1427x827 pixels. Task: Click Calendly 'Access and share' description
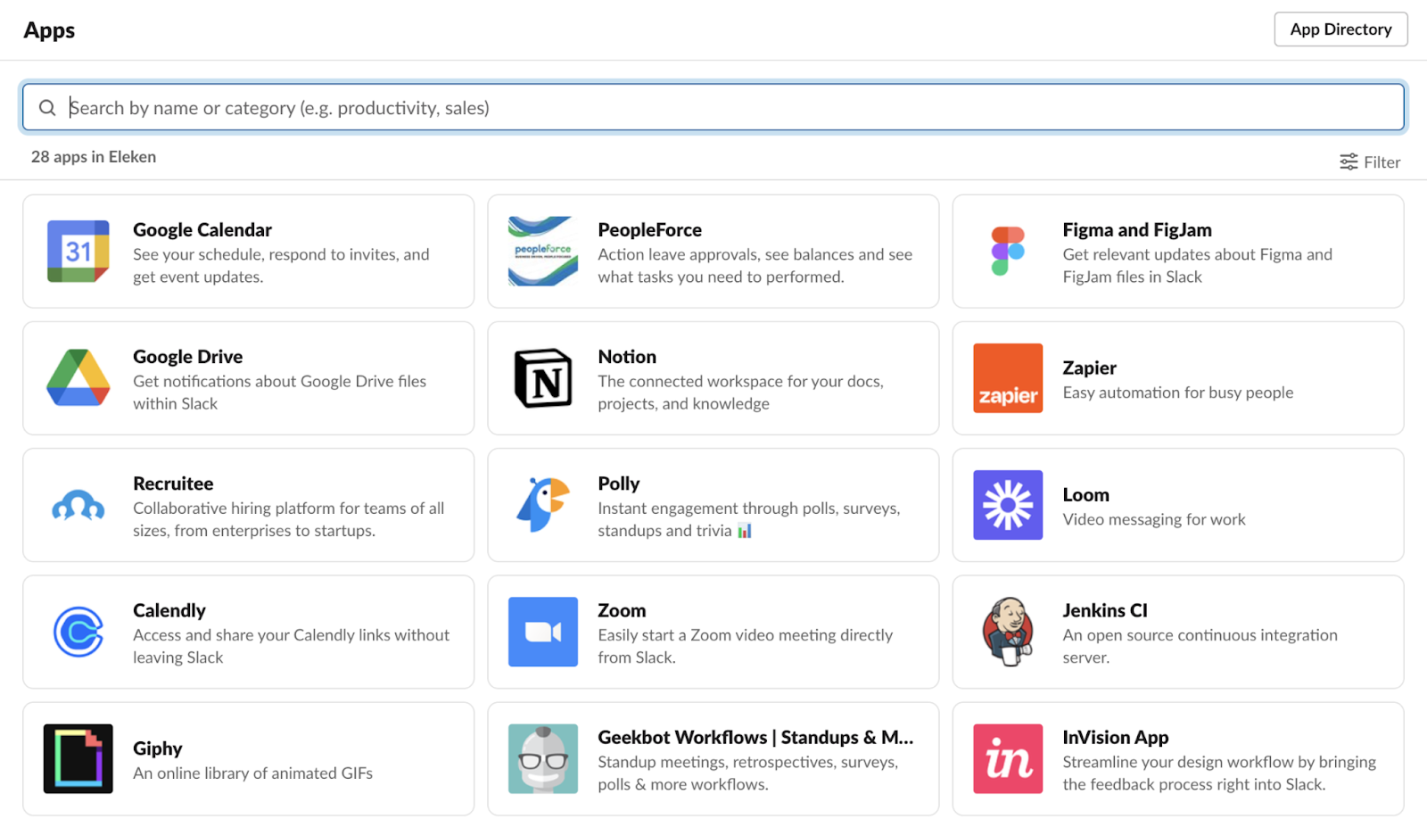[291, 646]
